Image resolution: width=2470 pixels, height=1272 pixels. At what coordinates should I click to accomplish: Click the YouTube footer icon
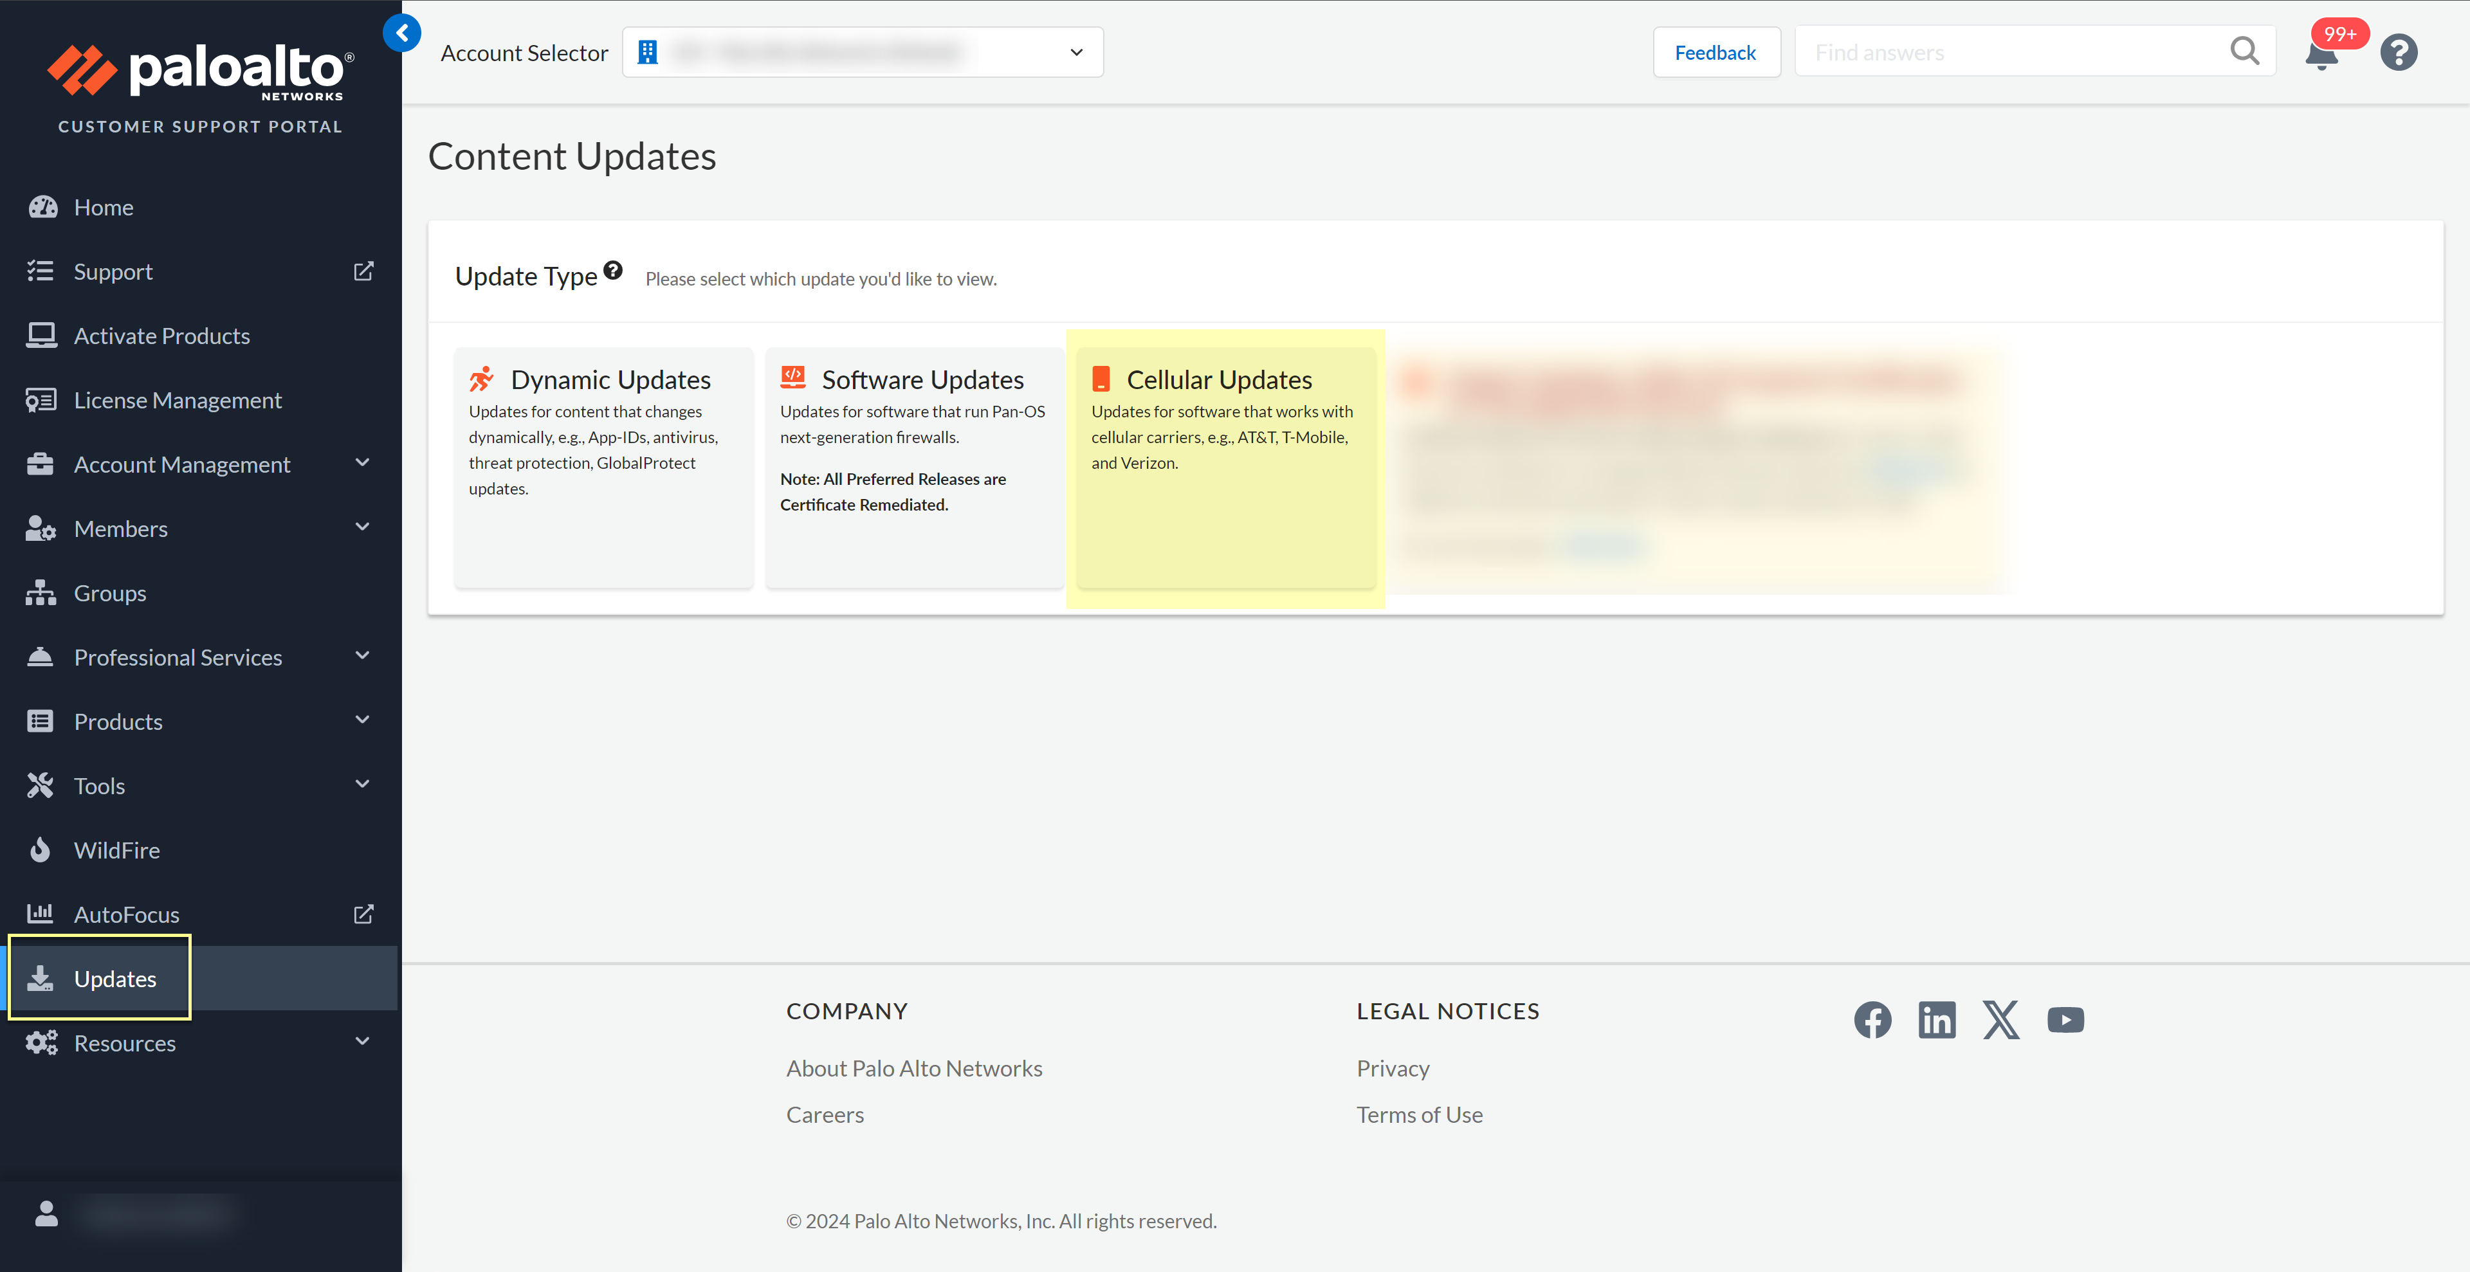point(2064,1020)
